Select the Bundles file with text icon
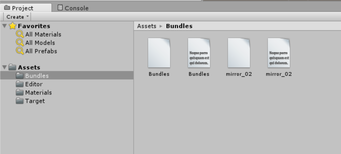Screen dimensions: 341x154 point(199,53)
